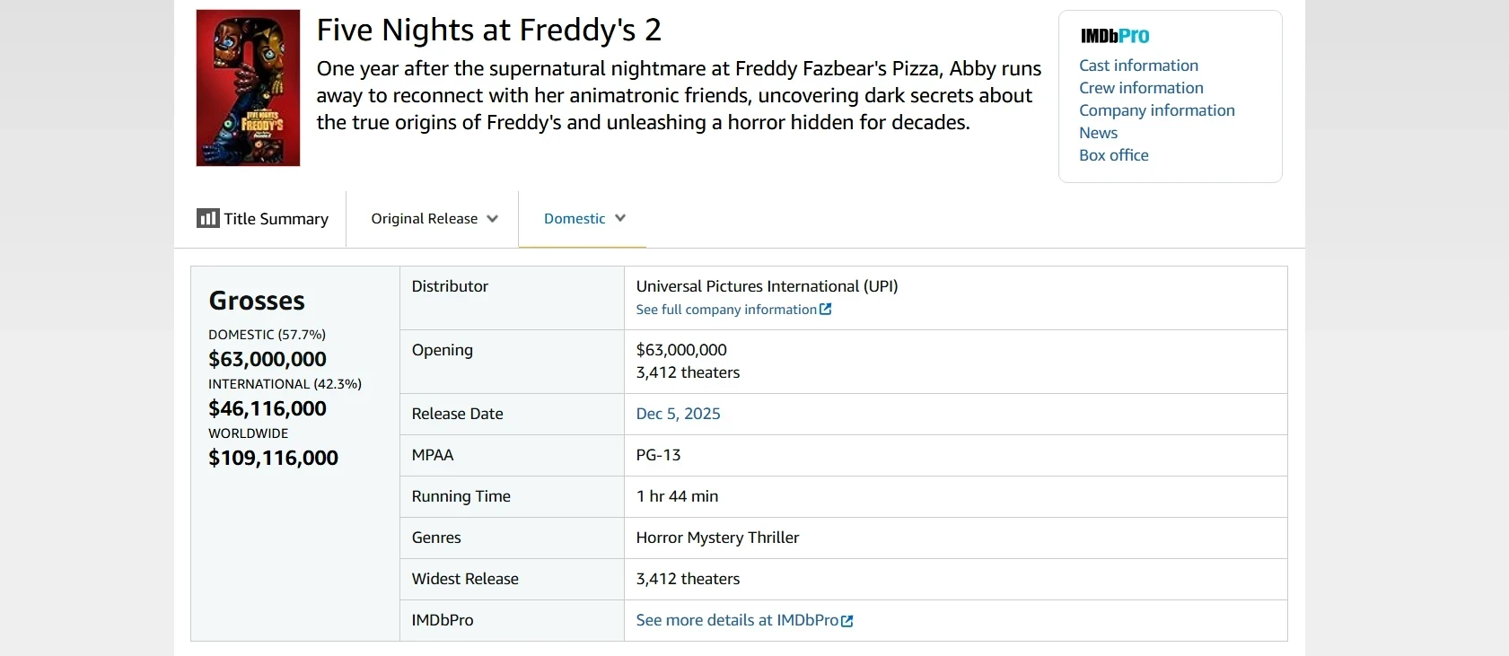Click external link icon beside IMDbPro details
Screen dimensions: 1509x656
pyautogui.click(x=847, y=621)
